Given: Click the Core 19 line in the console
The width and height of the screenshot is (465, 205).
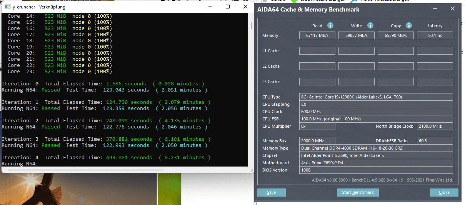Looking at the screenshot, I should [x=60, y=47].
